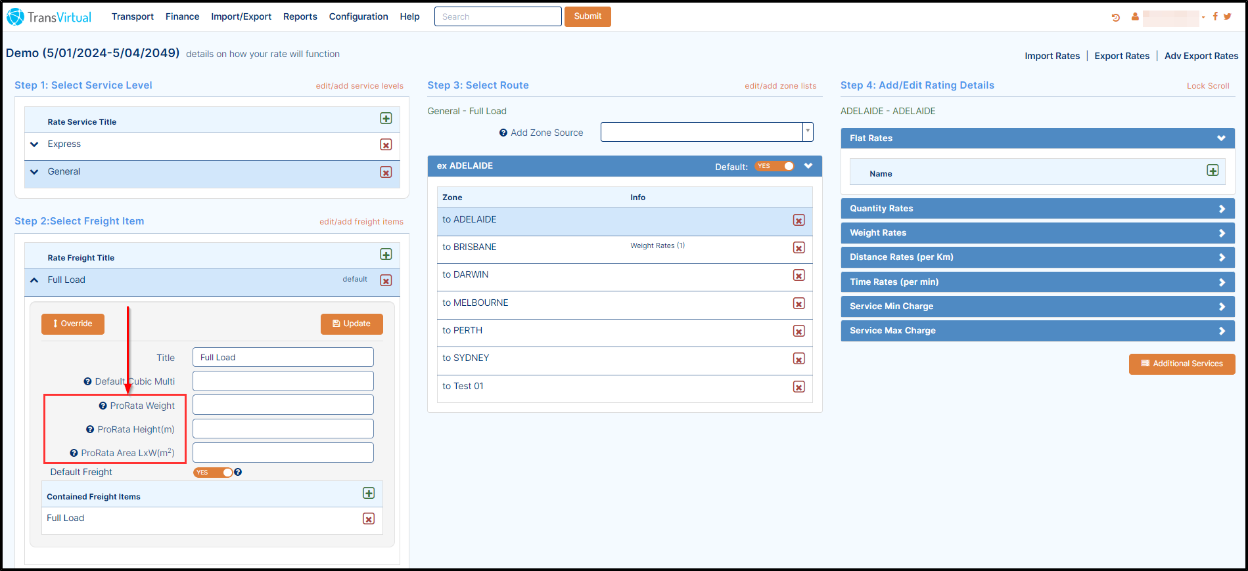Open edit/add zone lists link
Image resolution: width=1248 pixels, height=571 pixels.
click(780, 86)
